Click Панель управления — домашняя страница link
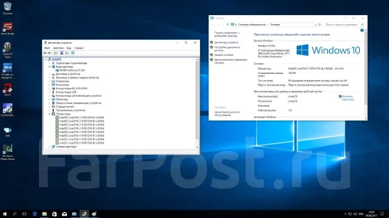This screenshot has width=389, height=218. coord(227,34)
